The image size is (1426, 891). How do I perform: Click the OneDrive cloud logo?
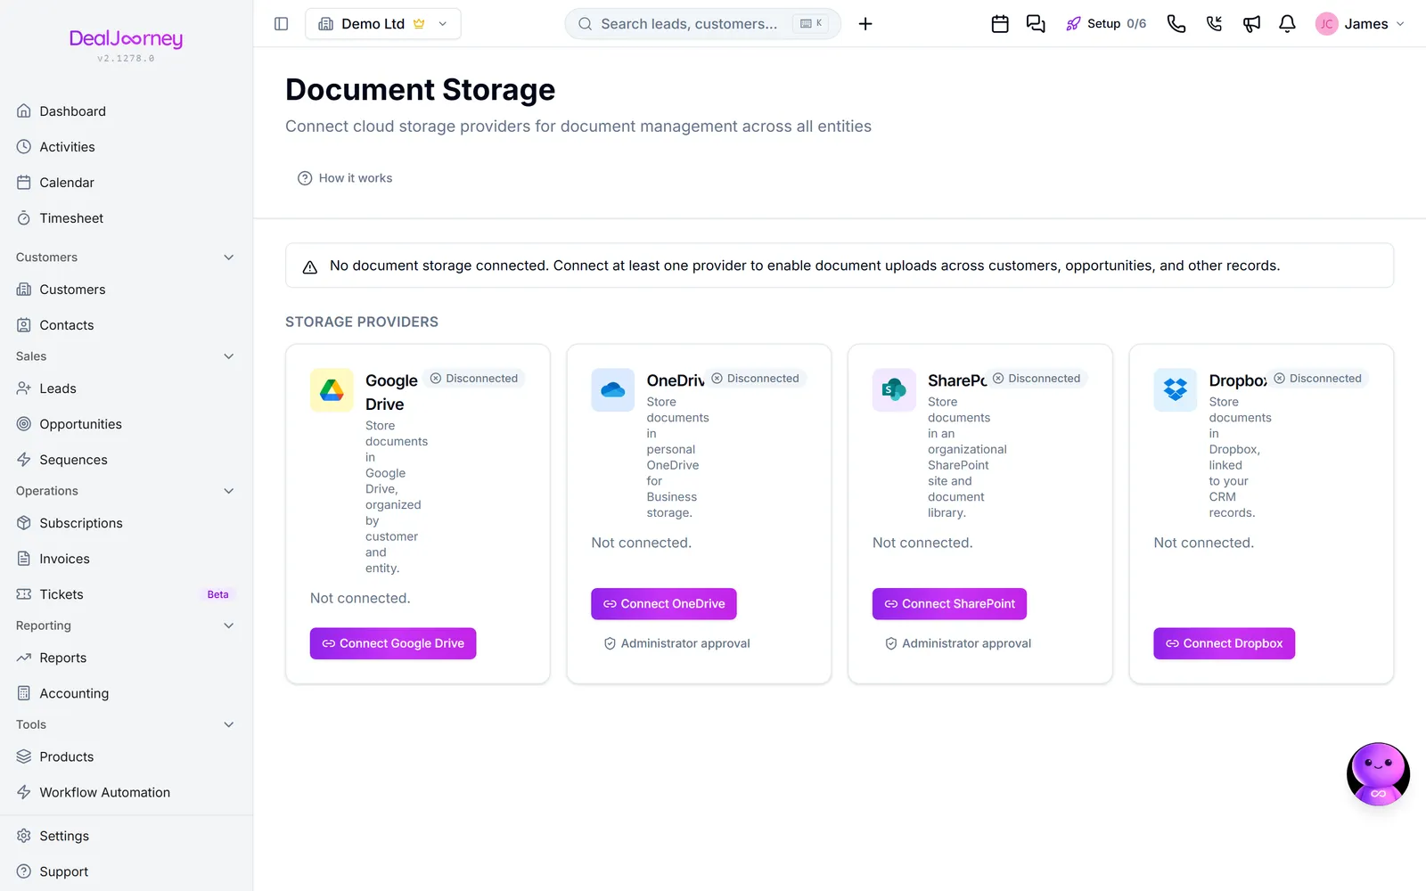click(x=613, y=390)
